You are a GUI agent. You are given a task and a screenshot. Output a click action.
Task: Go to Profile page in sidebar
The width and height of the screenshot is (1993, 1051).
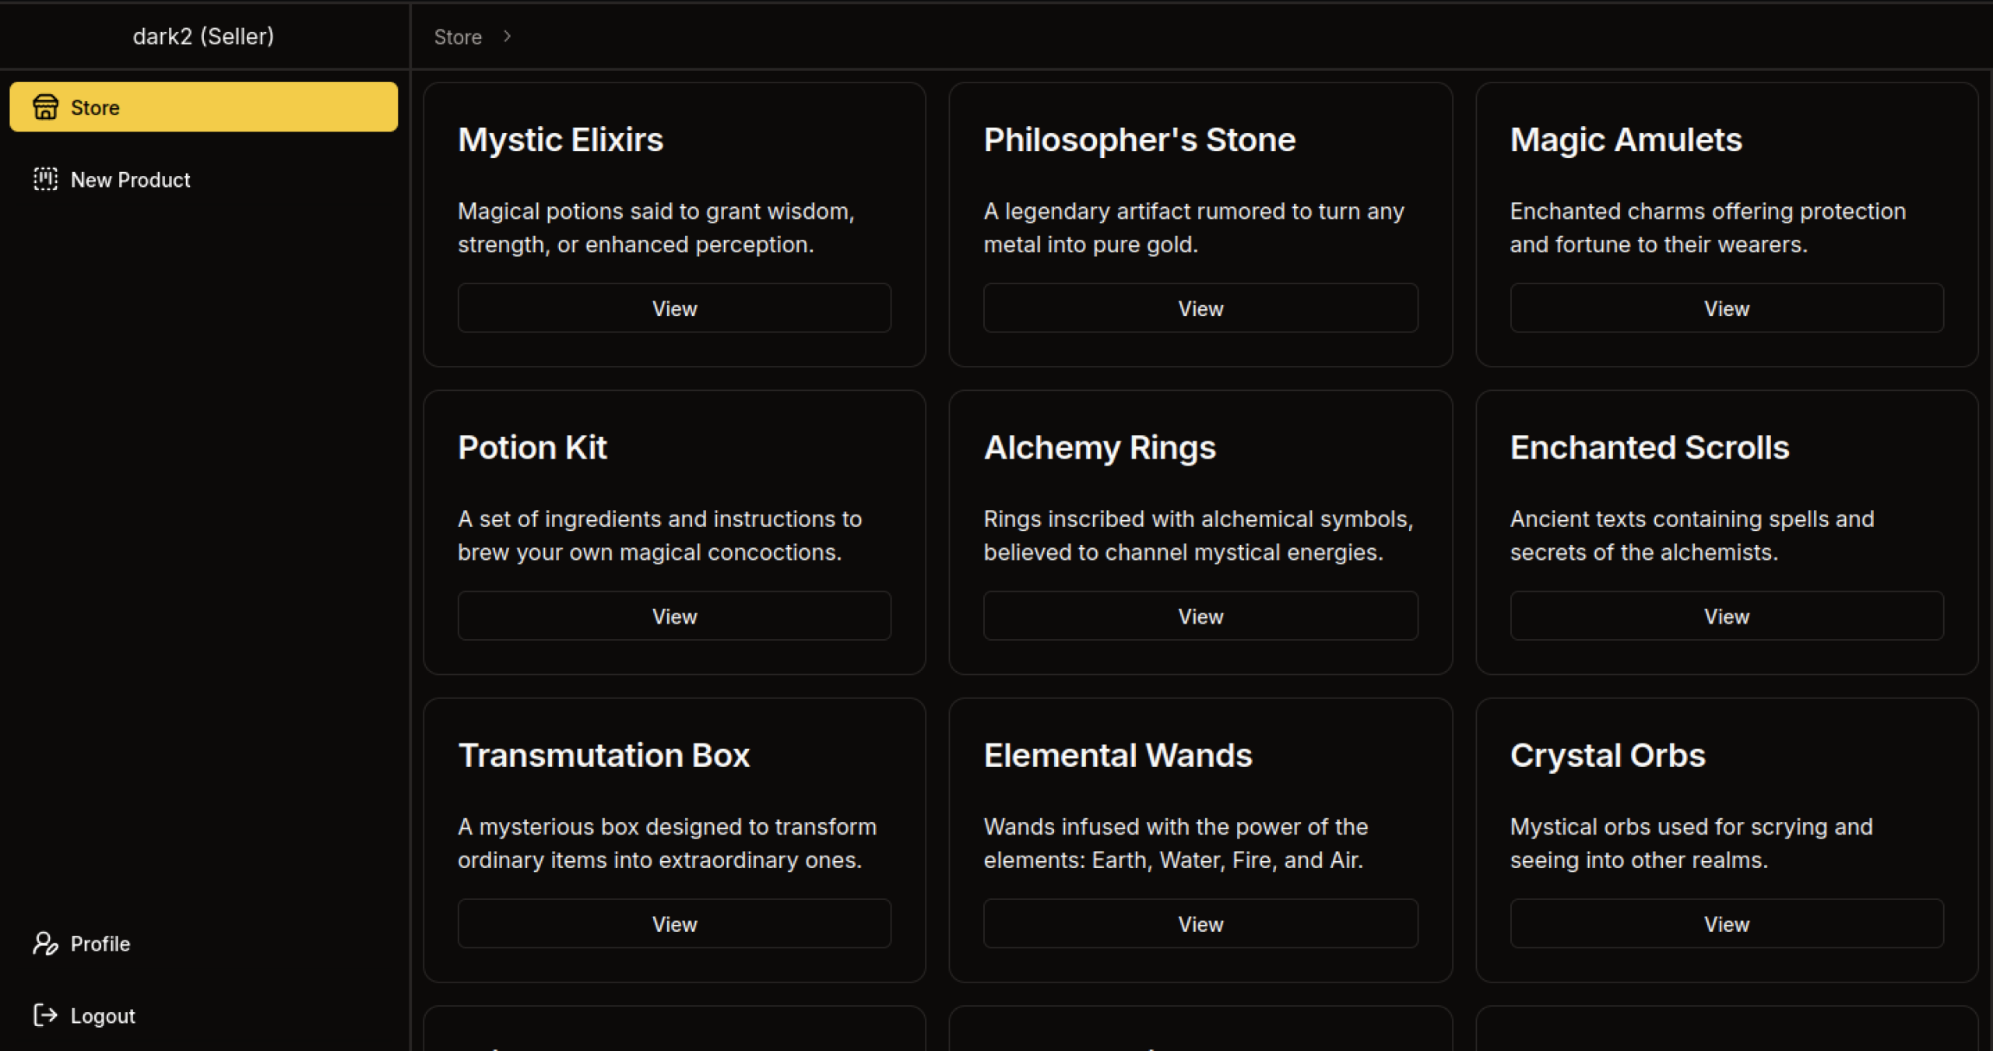[100, 944]
